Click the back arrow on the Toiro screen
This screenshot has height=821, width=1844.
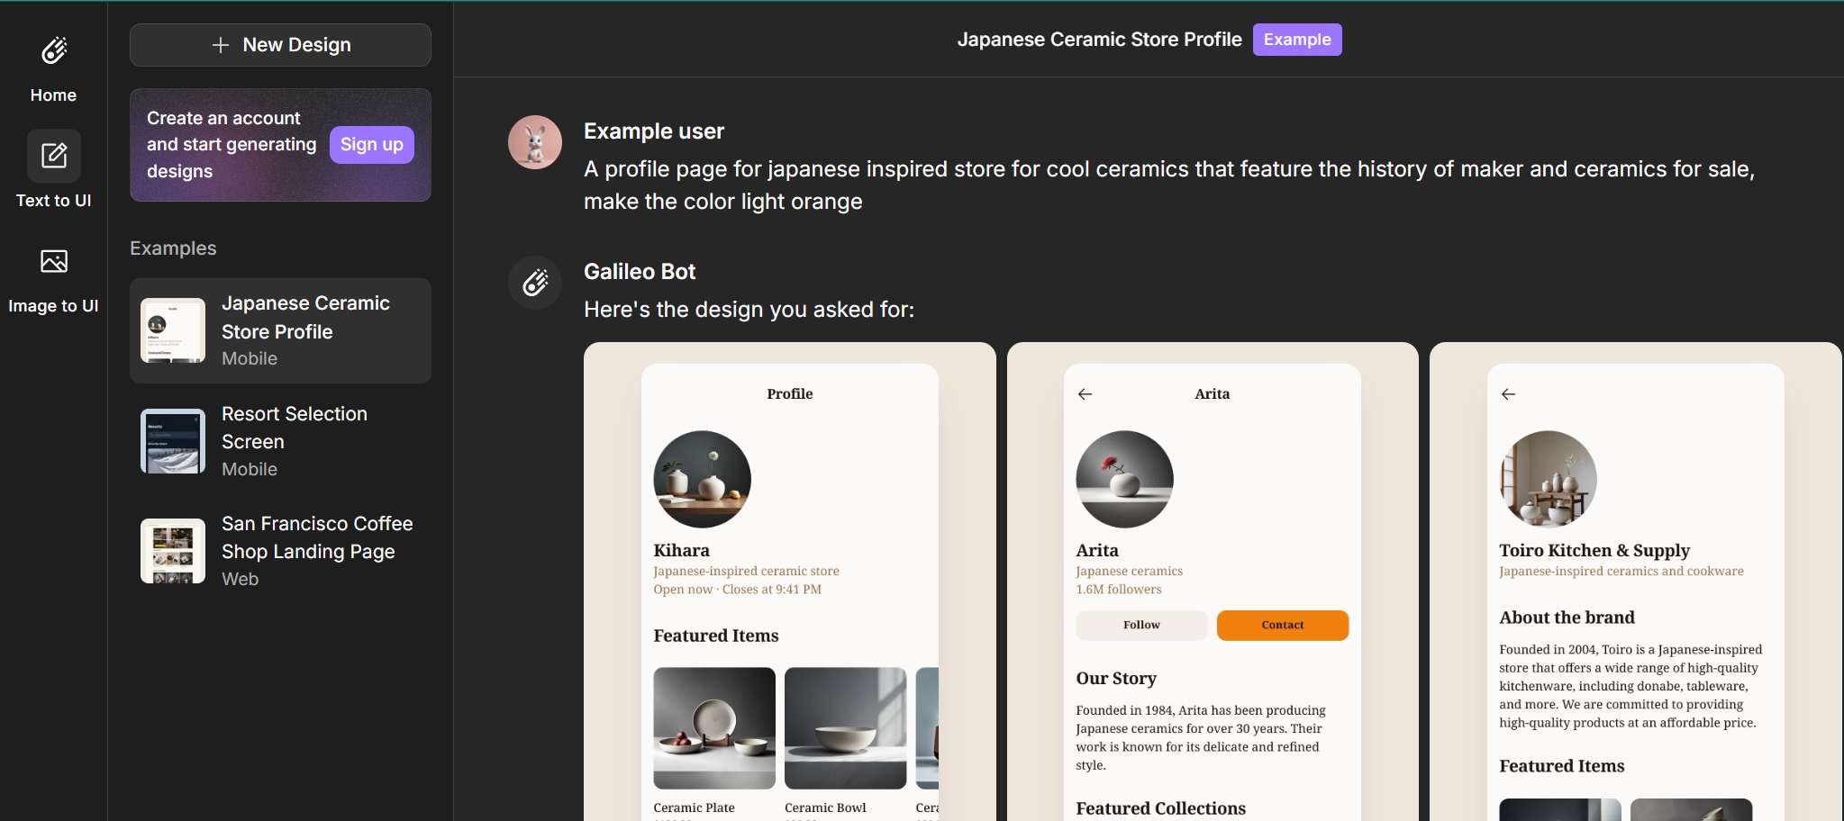tap(1508, 394)
